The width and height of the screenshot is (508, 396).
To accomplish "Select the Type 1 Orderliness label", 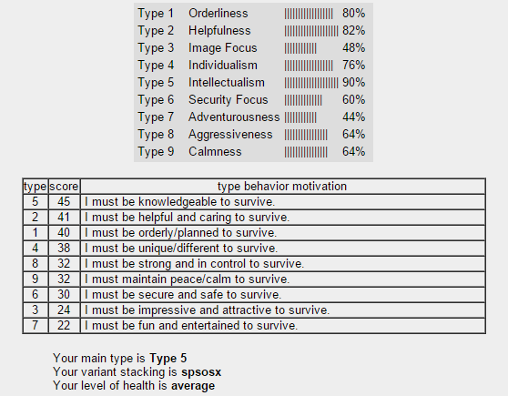I will point(193,14).
